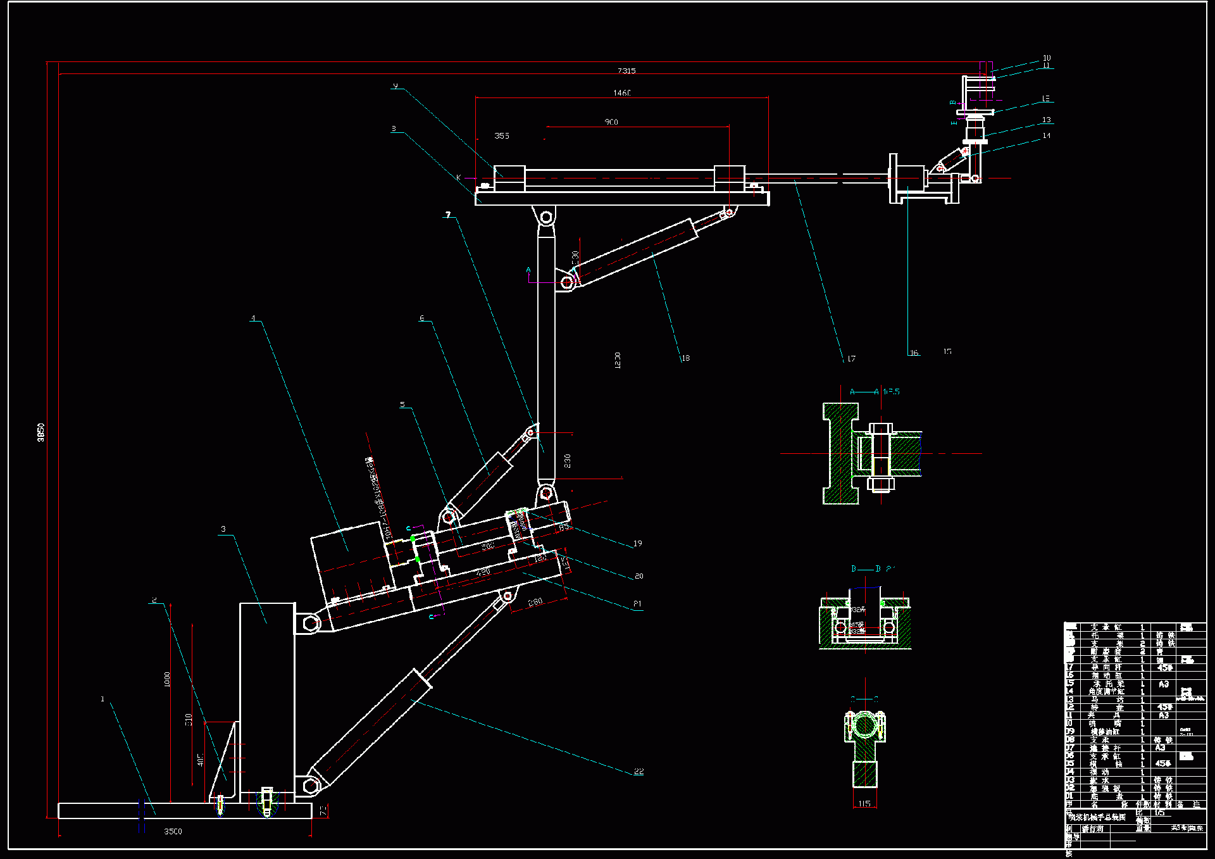Select part balloon number 22
The width and height of the screenshot is (1215, 859).
[639, 771]
